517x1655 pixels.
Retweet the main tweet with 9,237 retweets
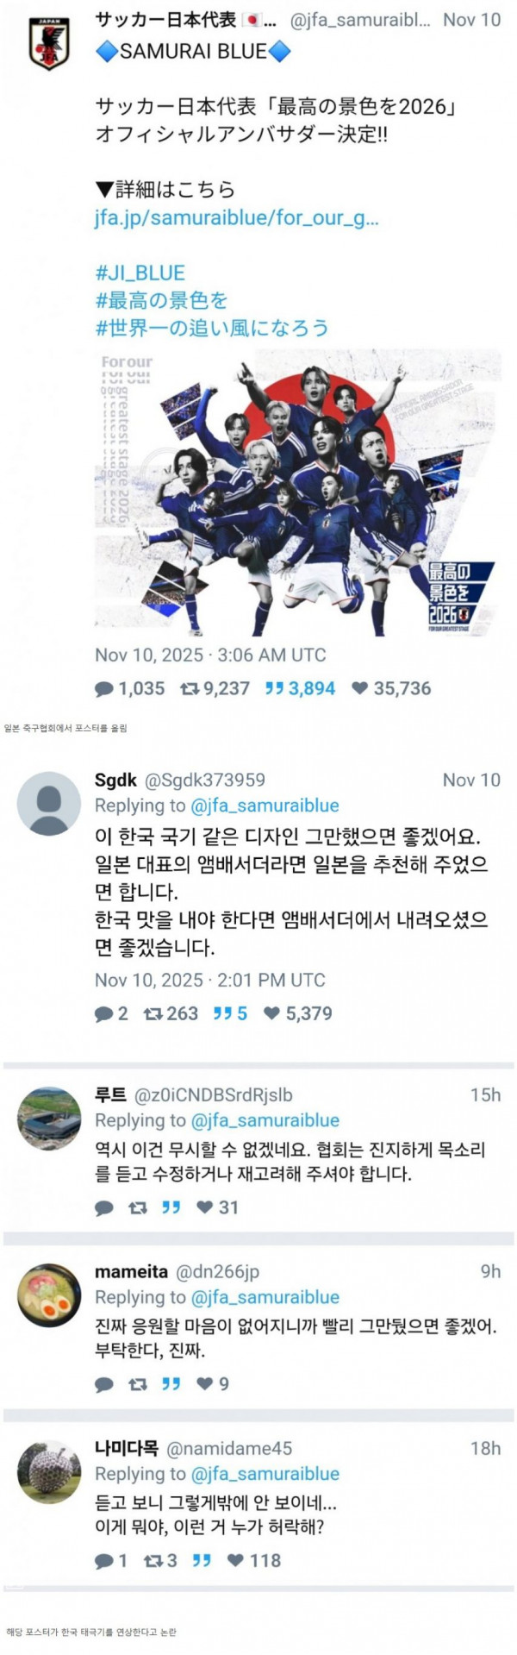pos(189,689)
